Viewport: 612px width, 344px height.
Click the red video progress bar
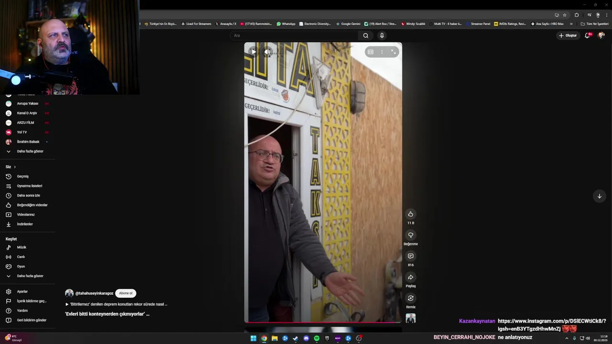pos(323,322)
